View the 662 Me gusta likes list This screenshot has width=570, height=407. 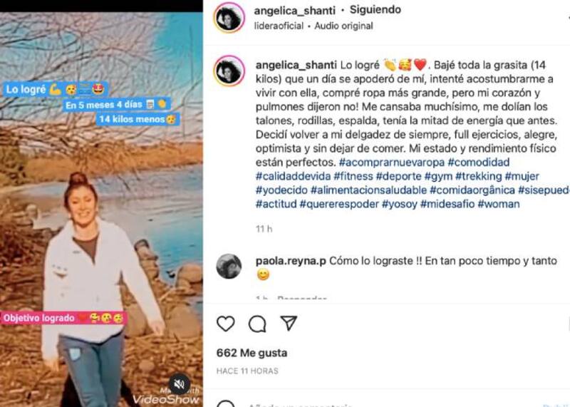point(252,353)
